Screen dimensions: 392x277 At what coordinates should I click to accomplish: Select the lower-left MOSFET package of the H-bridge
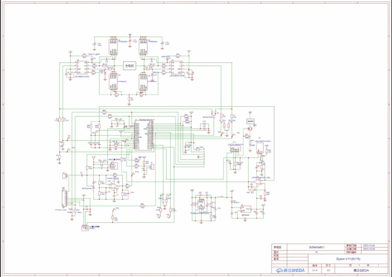[x=113, y=82]
